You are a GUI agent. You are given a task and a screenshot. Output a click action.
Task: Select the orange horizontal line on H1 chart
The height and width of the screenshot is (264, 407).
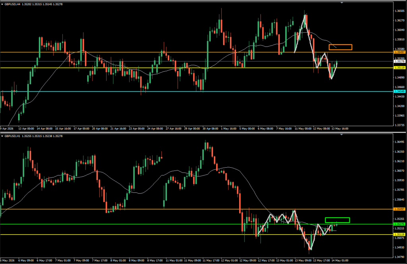point(197,209)
